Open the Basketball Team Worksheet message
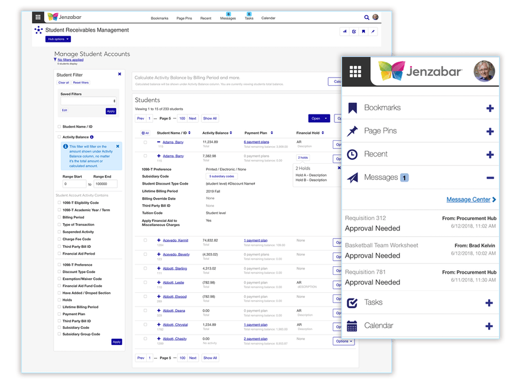The height and width of the screenshot is (387, 518). click(420, 250)
